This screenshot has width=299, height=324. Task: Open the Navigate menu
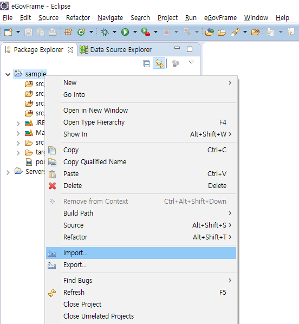[110, 18]
